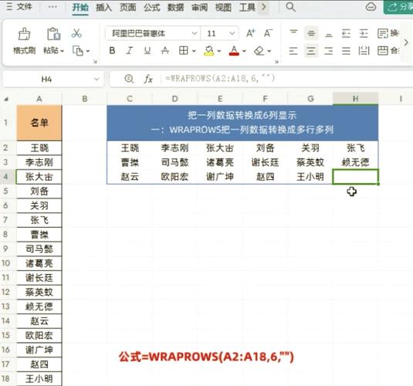Click the Format Painter brush icon
The width and height of the screenshot is (413, 386).
(24, 34)
